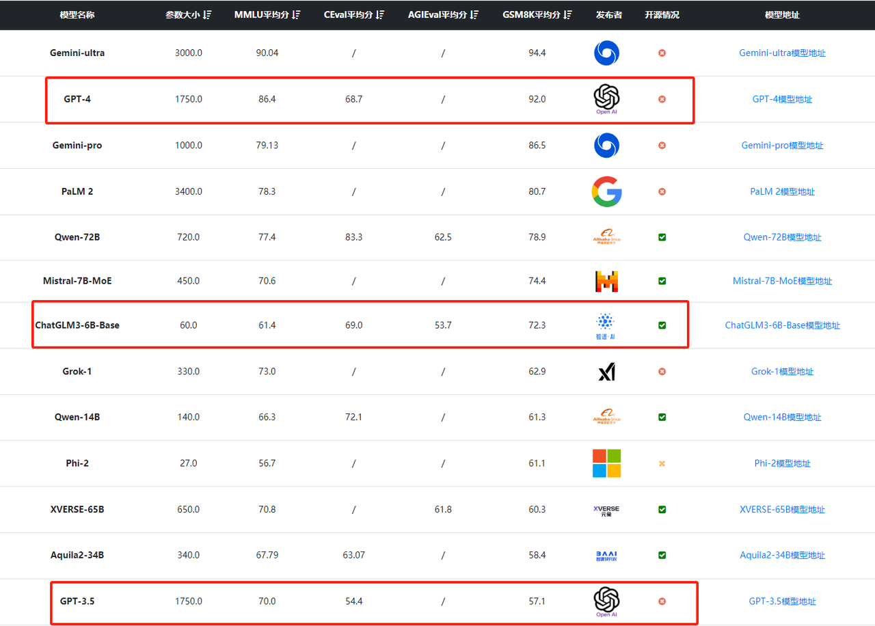Click the 模型名称 column header
The height and width of the screenshot is (626, 875).
pos(77,15)
